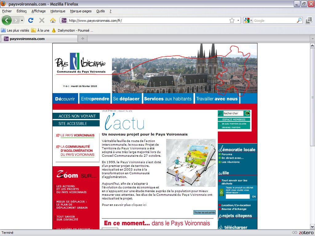Image resolution: width=315 pixels, height=236 pixels.
Task: Open a new tab with the tab-bar button
Action: point(82,39)
